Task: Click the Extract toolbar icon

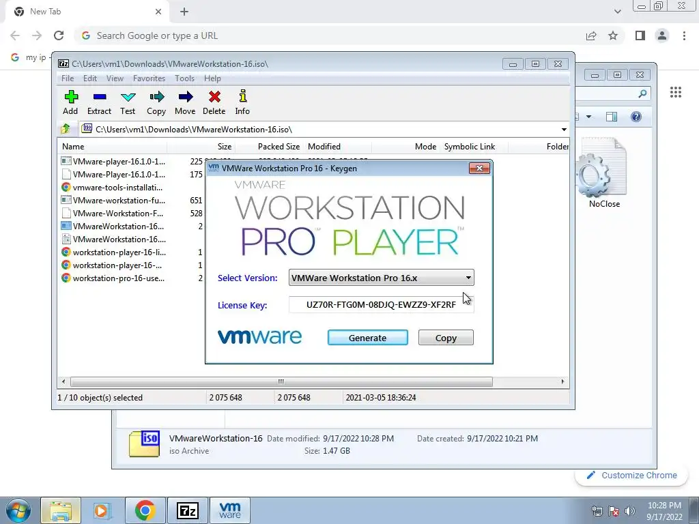Action: click(x=99, y=102)
